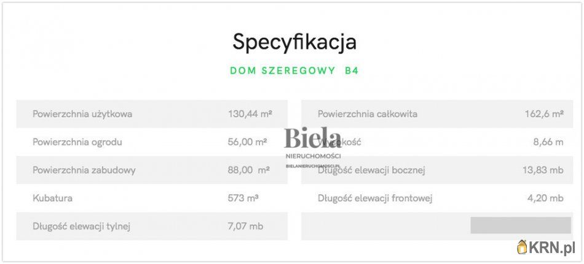Click the Długość elewacji bocznej label
This screenshot has height=264, width=584.
(x=371, y=170)
